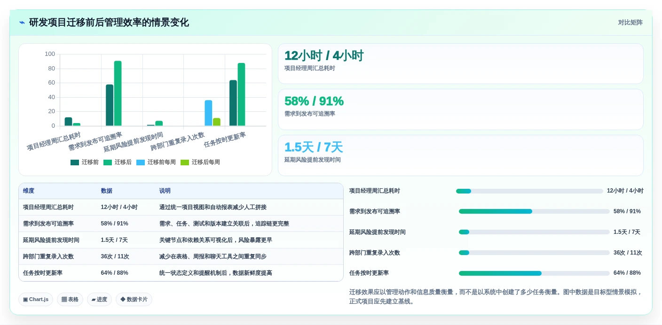Select the 表格 tag chip
Image resolution: width=662 pixels, height=325 pixels.
(70, 300)
